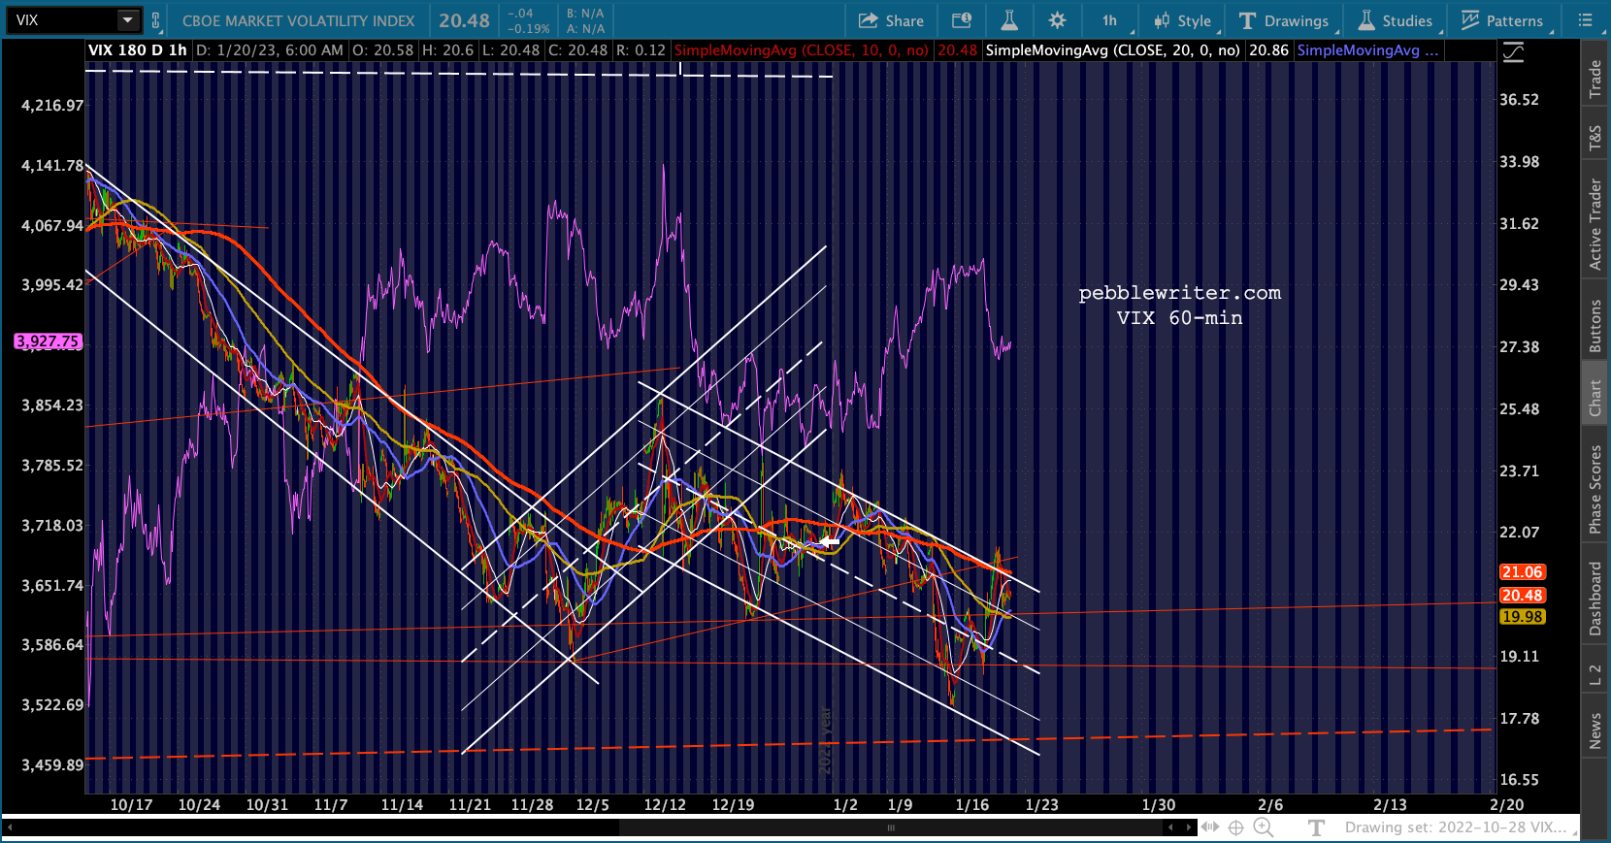The height and width of the screenshot is (843, 1611).
Task: Open the symbol dropdown arrow next to VIX
Action: (128, 20)
